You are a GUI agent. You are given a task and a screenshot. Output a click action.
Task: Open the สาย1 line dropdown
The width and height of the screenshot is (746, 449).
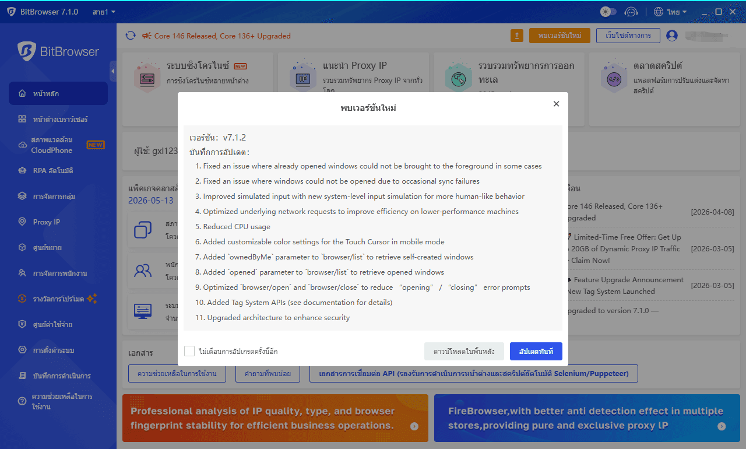coord(104,12)
